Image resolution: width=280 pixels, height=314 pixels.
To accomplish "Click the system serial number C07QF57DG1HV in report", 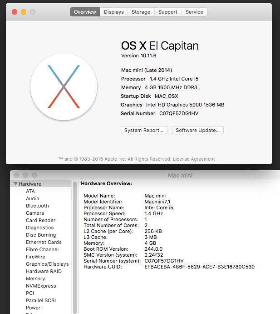I will [x=164, y=261].
